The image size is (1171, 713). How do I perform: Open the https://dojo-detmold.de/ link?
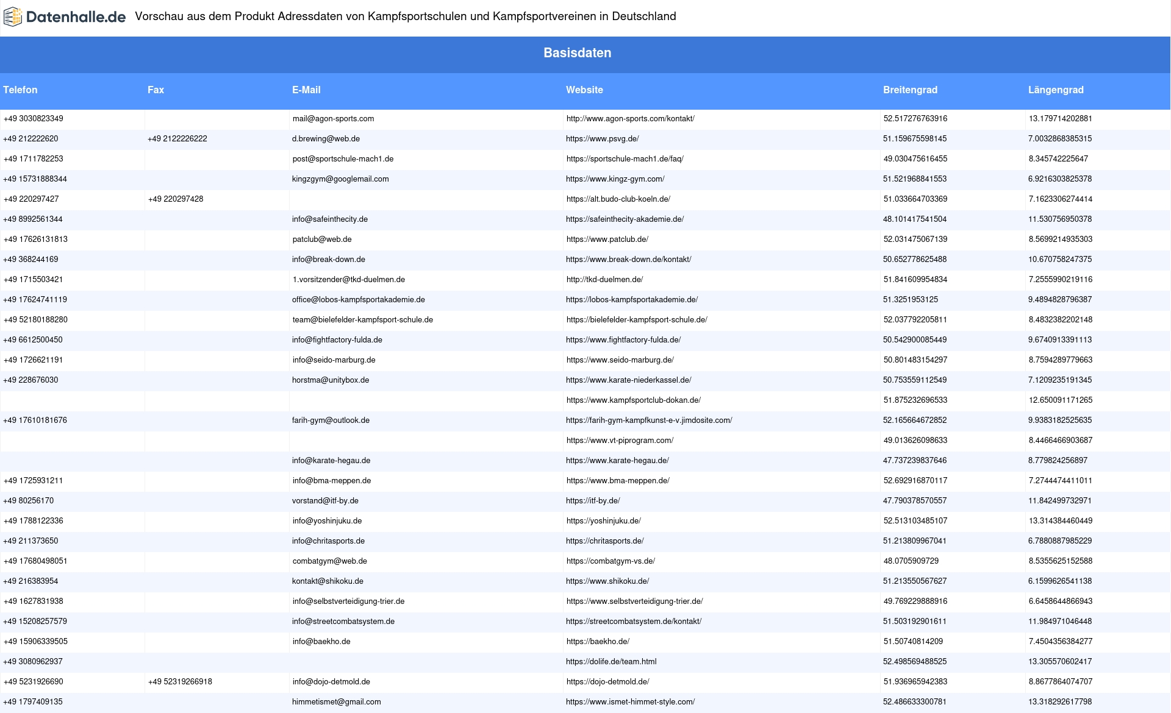click(x=607, y=682)
